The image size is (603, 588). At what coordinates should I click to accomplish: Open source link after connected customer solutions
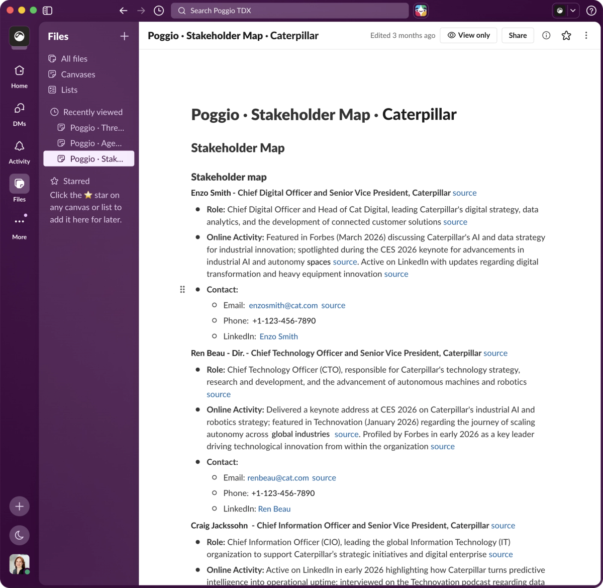coord(455,222)
